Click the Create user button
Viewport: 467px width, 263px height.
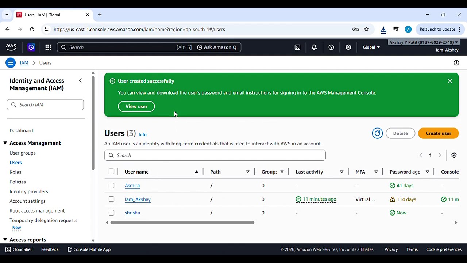coord(438,133)
